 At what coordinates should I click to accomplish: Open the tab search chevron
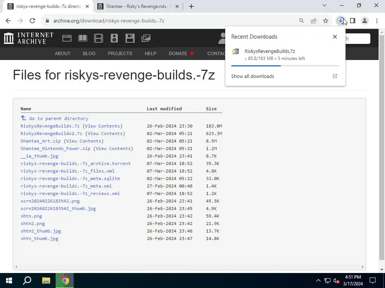(x=324, y=5)
